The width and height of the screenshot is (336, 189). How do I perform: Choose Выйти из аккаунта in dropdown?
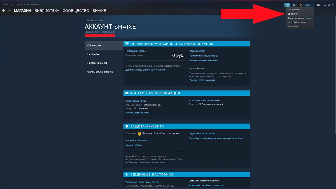(296, 18)
